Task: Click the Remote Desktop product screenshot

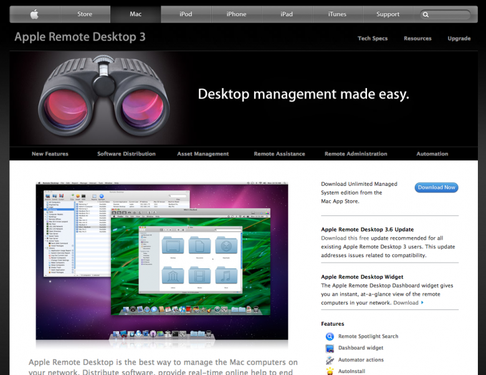Action: pos(162,261)
